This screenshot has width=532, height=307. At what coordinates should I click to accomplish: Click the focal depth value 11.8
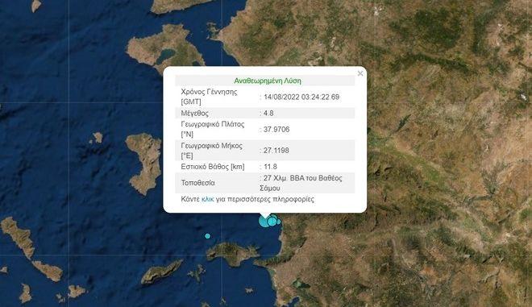tap(270, 167)
